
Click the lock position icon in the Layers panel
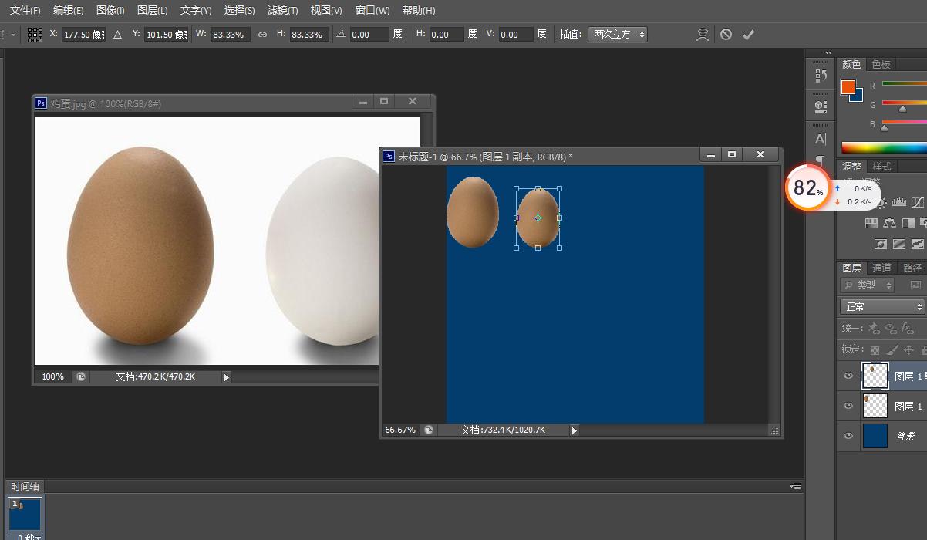coord(908,349)
